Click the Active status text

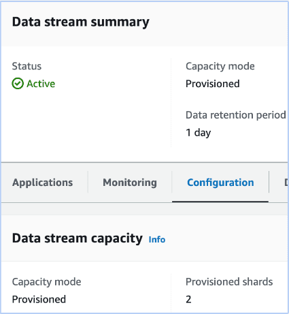pyautogui.click(x=41, y=84)
